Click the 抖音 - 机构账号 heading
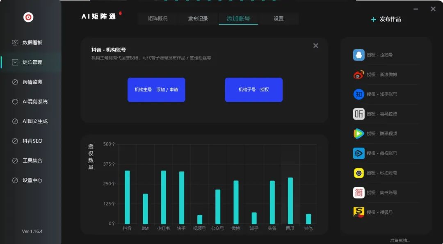The image size is (443, 244). pyautogui.click(x=109, y=50)
